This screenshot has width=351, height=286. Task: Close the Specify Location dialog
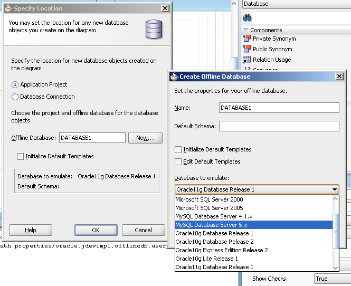pos(165,8)
